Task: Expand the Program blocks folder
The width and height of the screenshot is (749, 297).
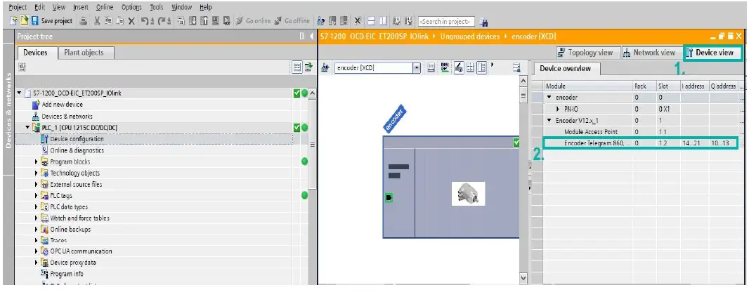Action: pos(37,161)
